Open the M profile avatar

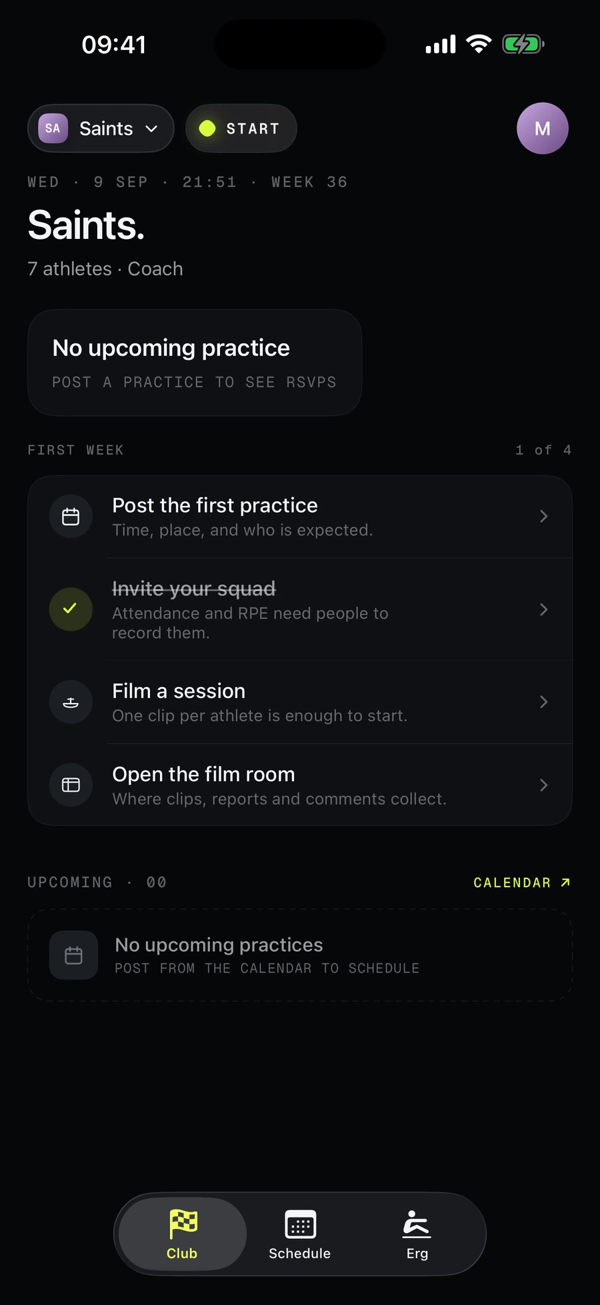543,128
